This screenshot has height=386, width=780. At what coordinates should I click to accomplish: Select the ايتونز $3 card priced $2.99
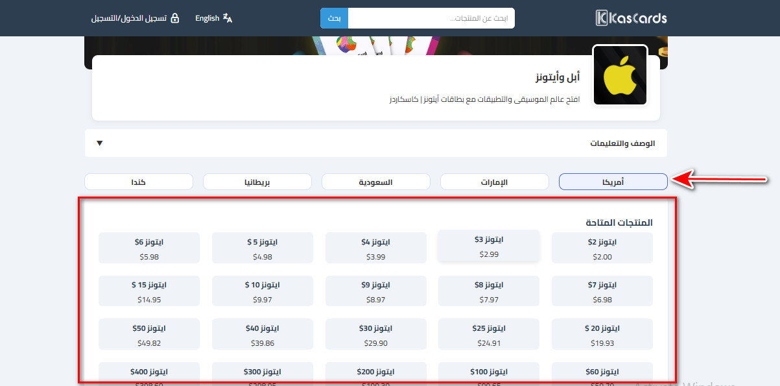488,245
